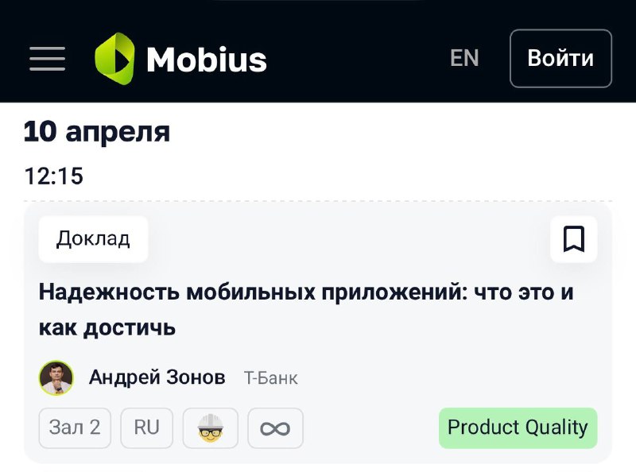Click the Войти login button

(x=560, y=58)
